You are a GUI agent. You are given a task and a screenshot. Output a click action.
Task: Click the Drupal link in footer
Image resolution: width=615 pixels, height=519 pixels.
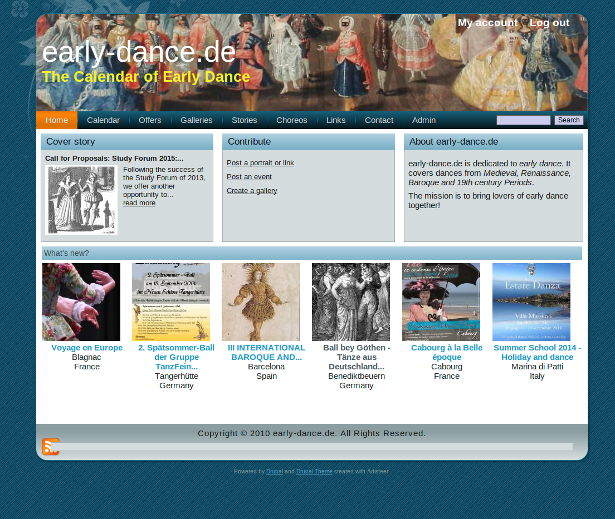[275, 472]
